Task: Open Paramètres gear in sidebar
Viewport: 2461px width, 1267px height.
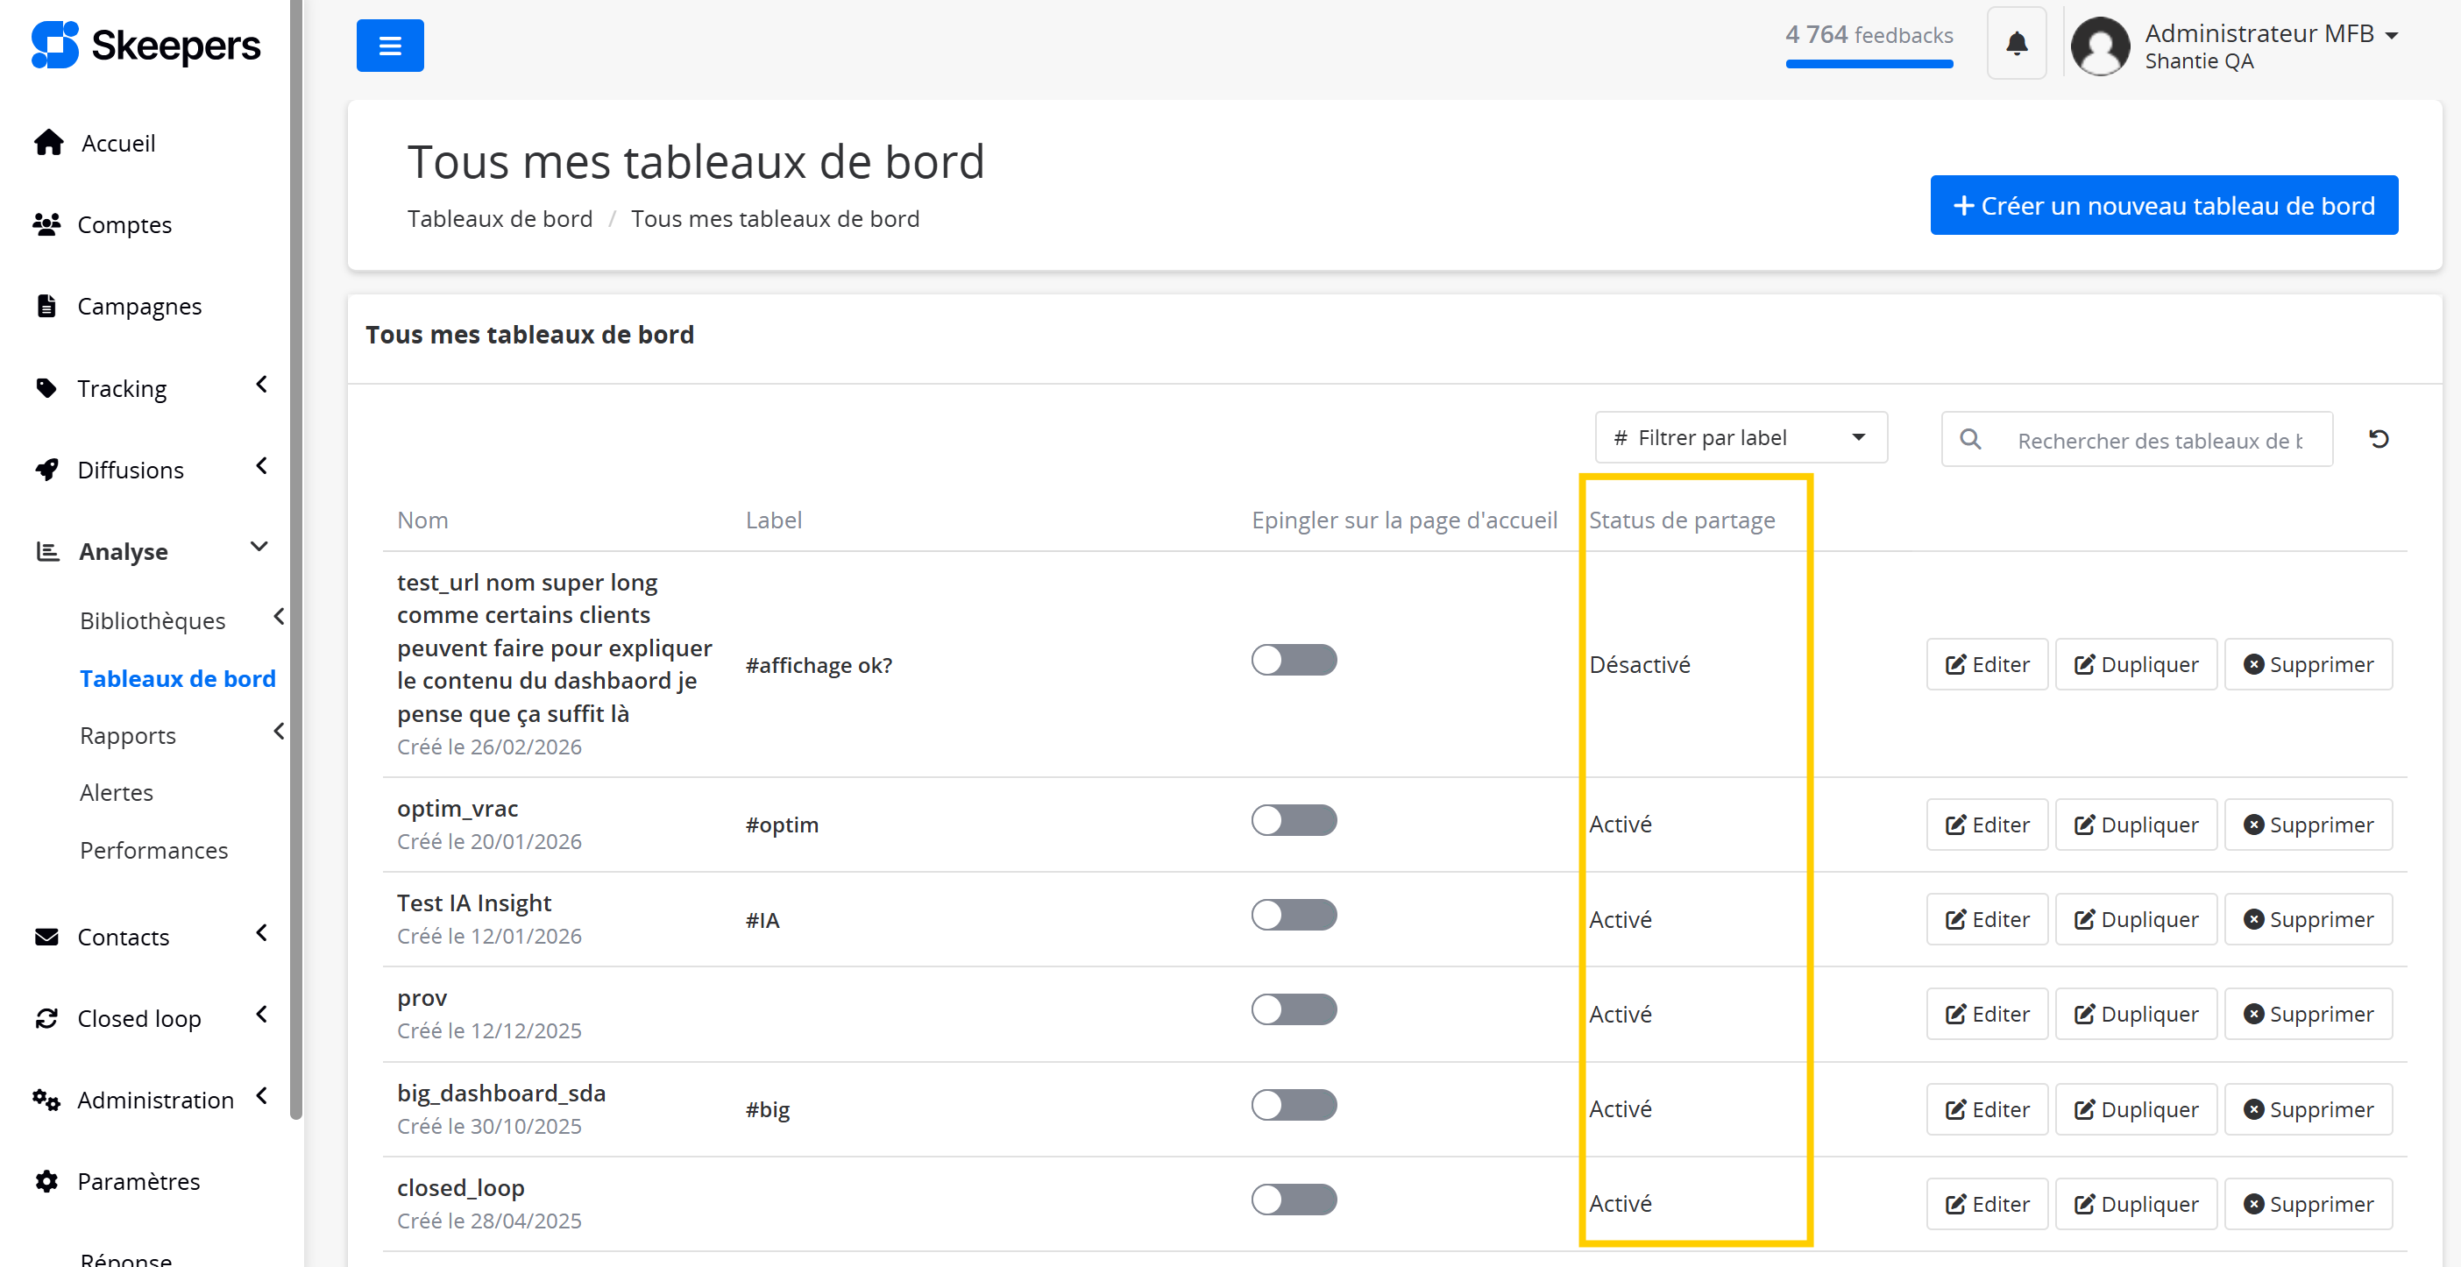Action: click(x=46, y=1181)
